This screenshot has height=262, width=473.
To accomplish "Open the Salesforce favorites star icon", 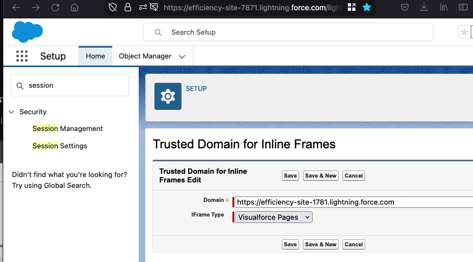I will tap(464, 32).
